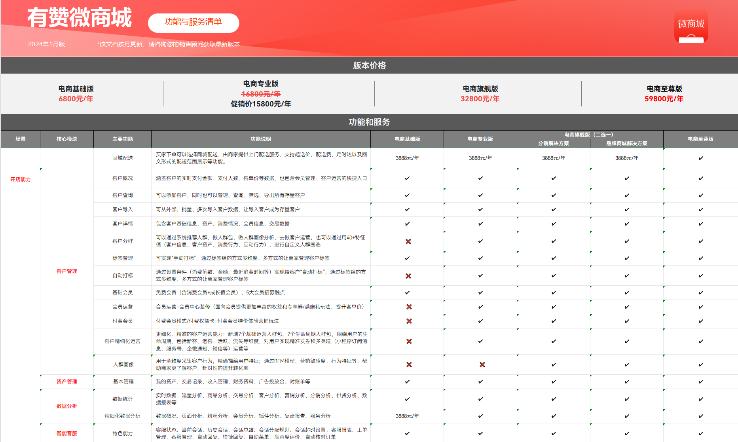Click the 32800元/年 flagship price
This screenshot has width=738, height=442.
point(480,99)
